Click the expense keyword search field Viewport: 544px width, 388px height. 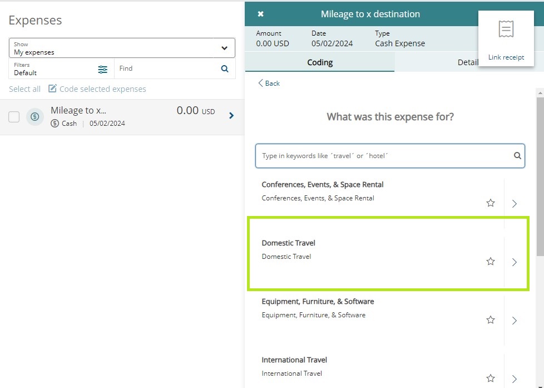tap(384, 156)
